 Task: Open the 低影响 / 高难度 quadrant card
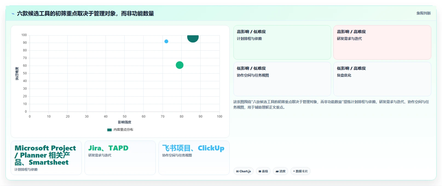[382, 79]
